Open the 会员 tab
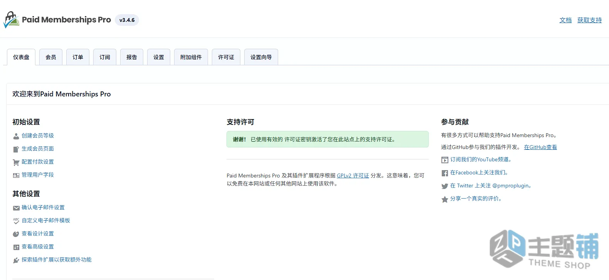This screenshot has height=280, width=609. click(51, 57)
